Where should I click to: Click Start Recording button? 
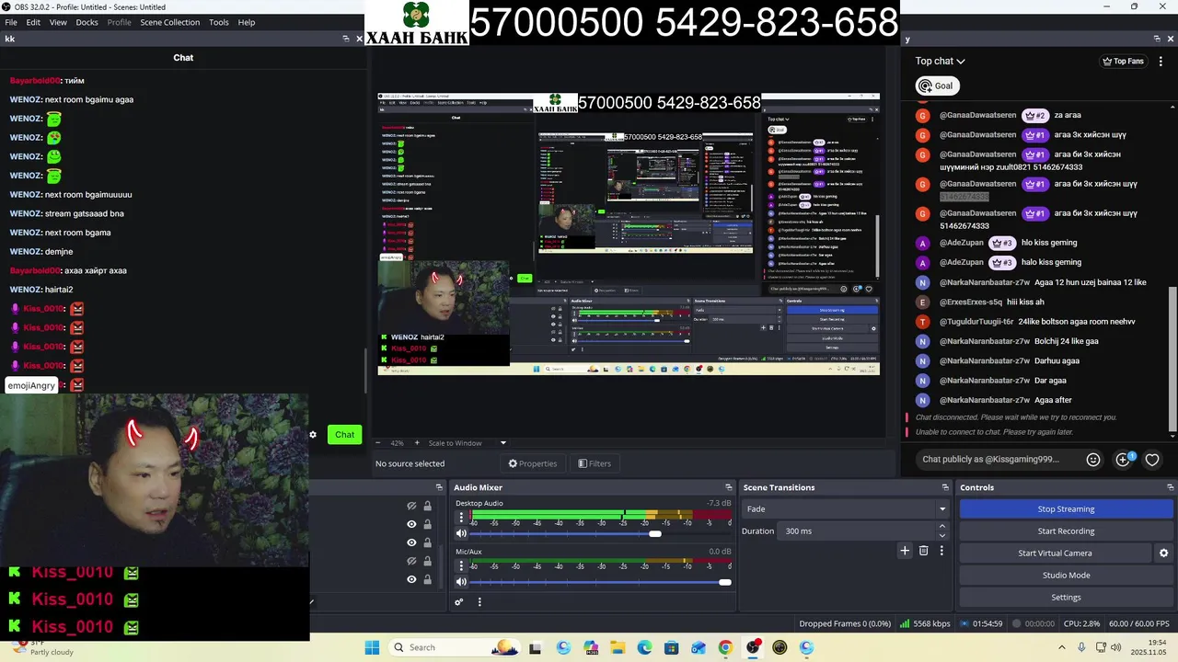tap(1066, 531)
